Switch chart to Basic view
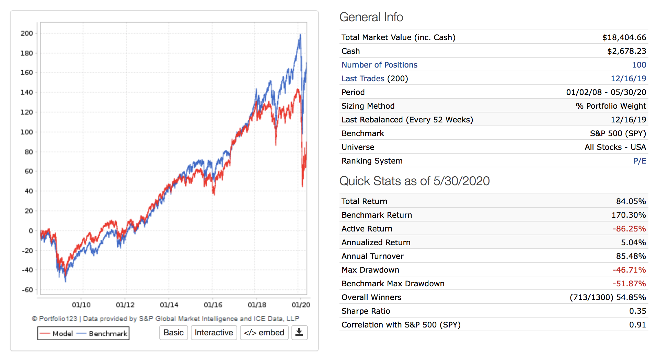Image resolution: width=657 pixels, height=358 pixels. click(173, 333)
